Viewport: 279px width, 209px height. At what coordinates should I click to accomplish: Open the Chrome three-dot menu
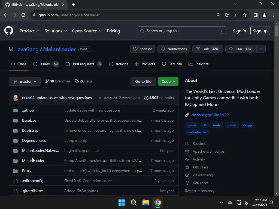coord(273,15)
